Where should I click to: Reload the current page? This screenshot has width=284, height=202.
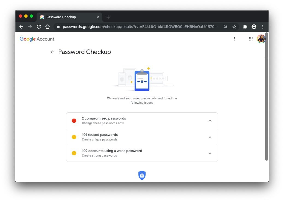[39, 27]
